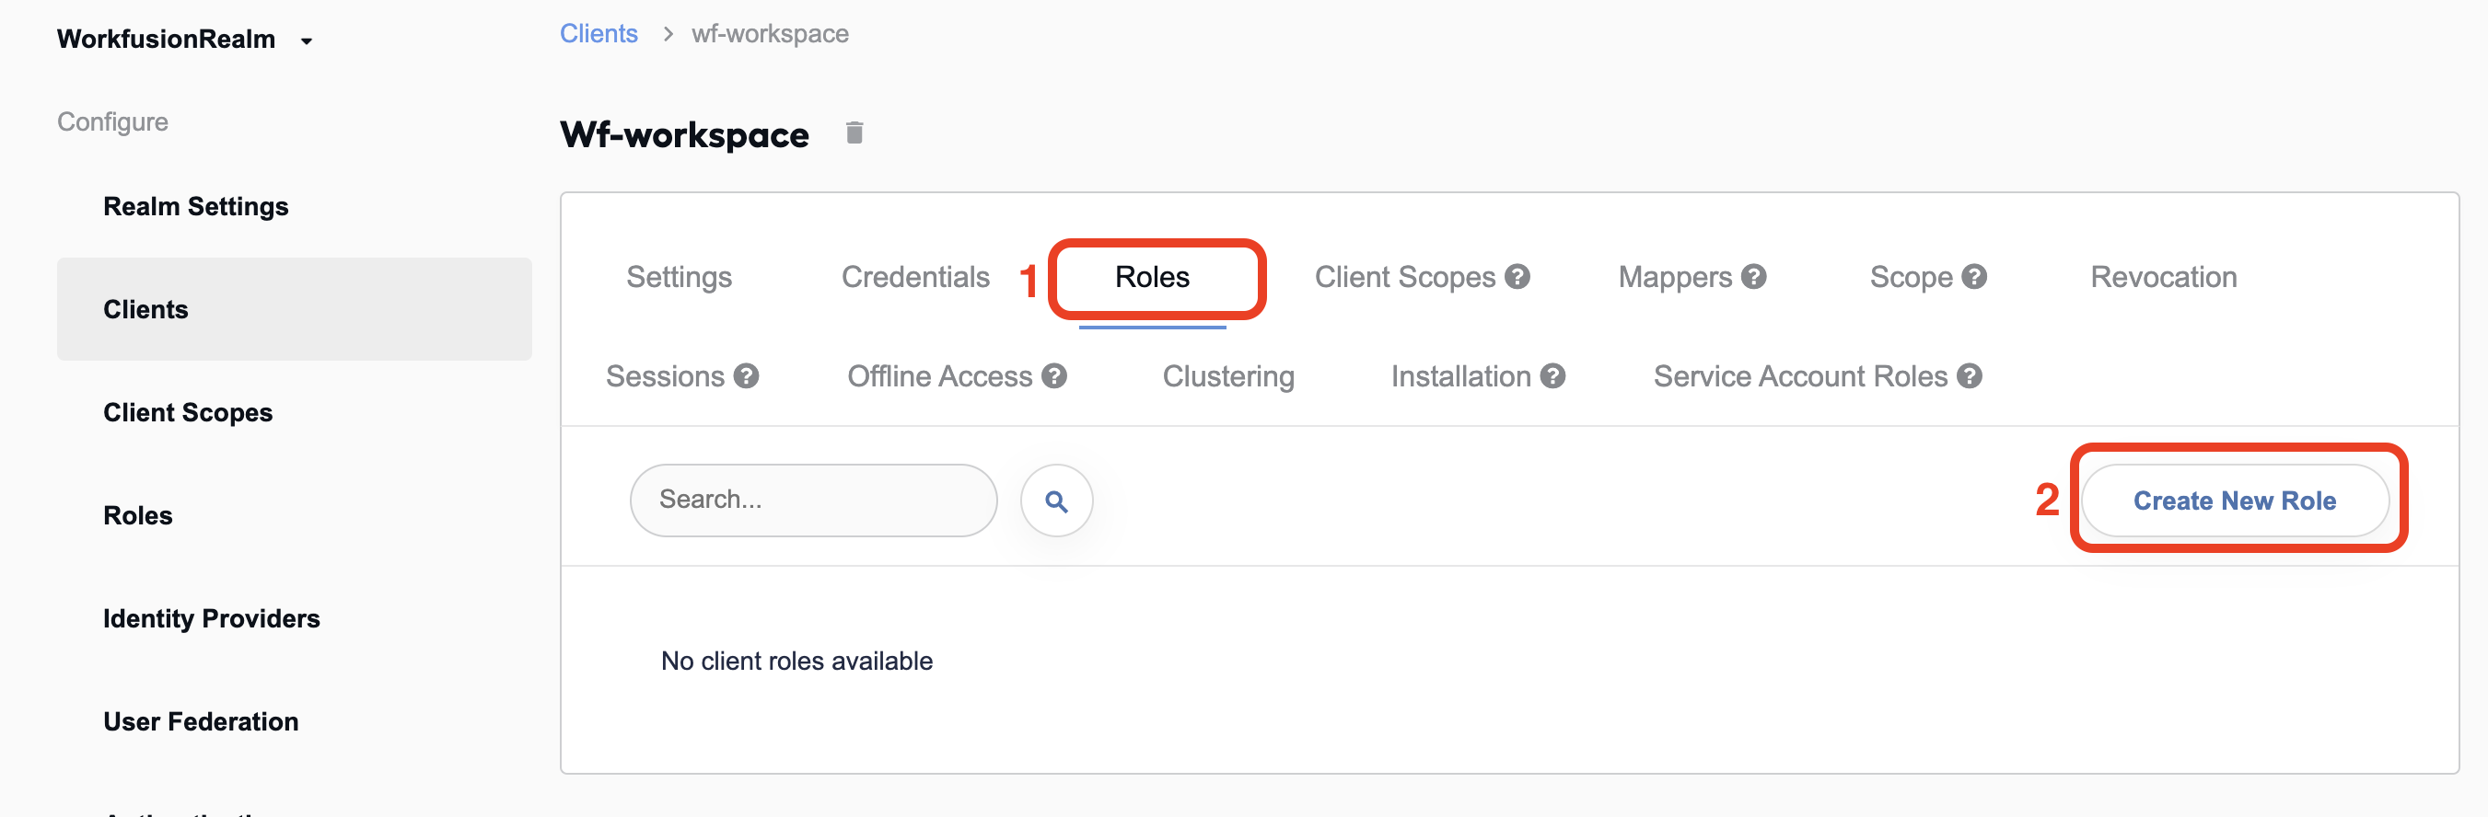The image size is (2488, 817).
Task: Open the Revocation tab
Action: click(2163, 277)
